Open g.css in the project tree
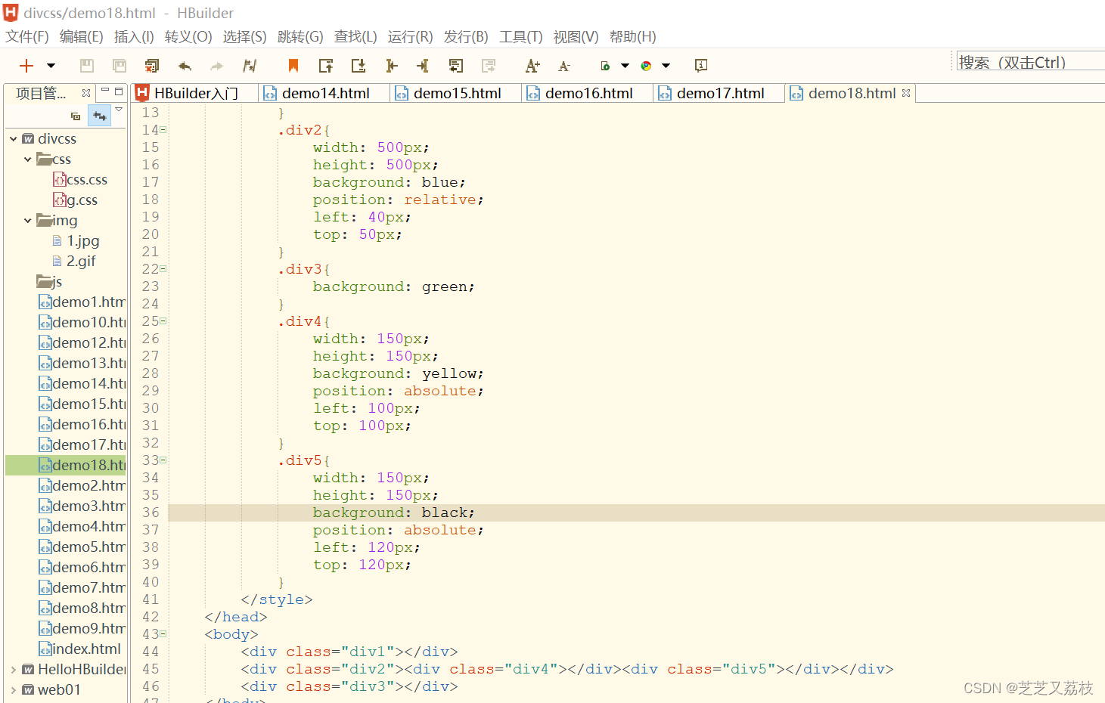Screen dimensions: 1105x703 76,200
